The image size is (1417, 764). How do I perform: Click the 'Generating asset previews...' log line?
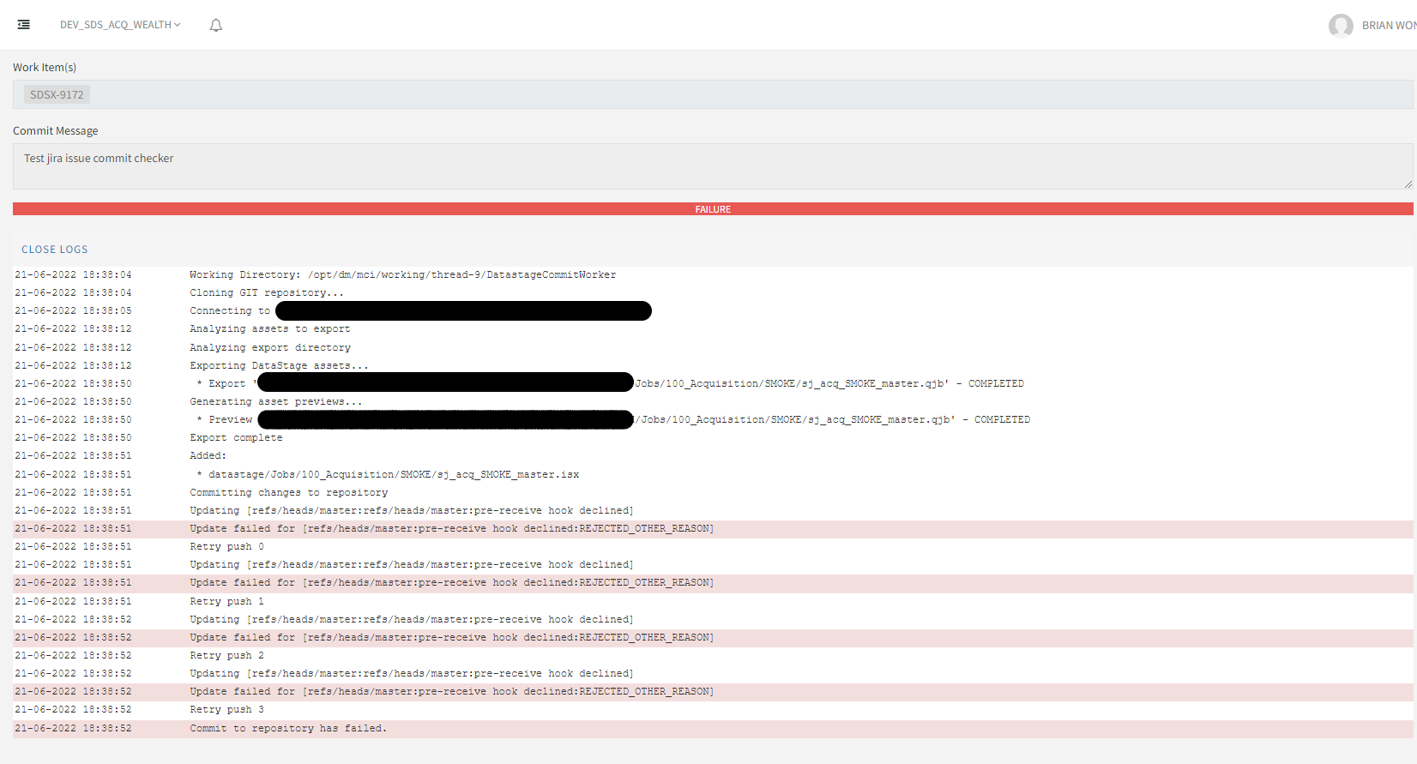(x=275, y=402)
